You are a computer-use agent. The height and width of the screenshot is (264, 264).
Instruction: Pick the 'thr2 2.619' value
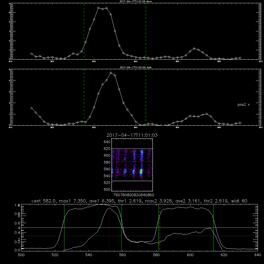216,201
